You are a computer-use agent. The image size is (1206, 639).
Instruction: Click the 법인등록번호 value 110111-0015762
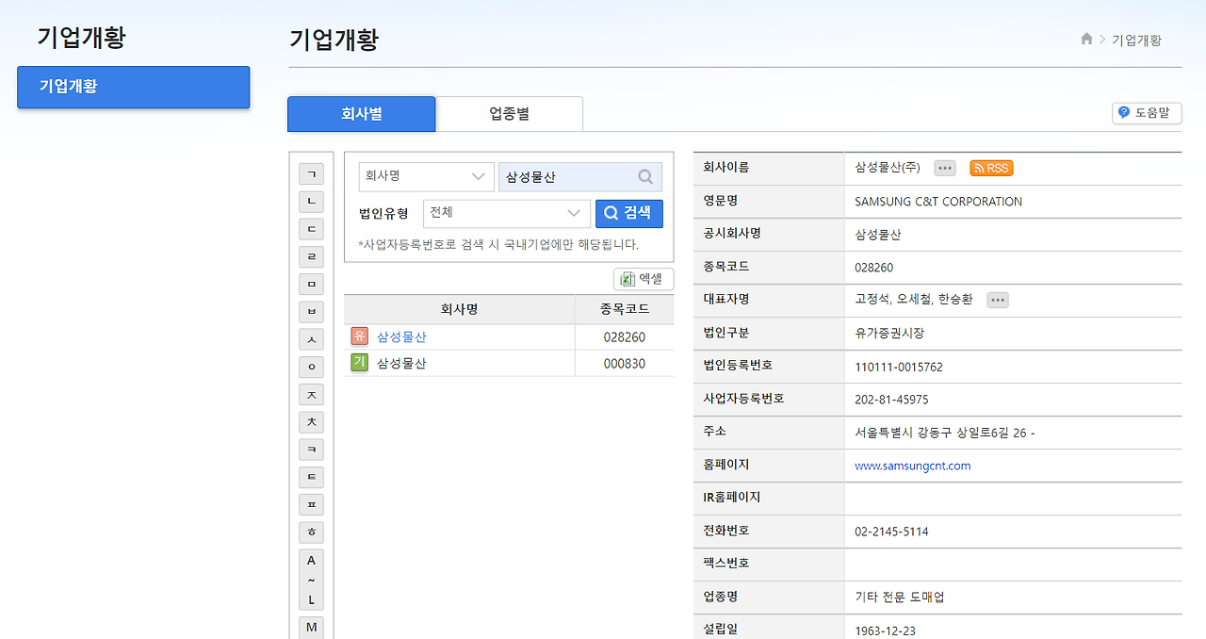point(899,367)
